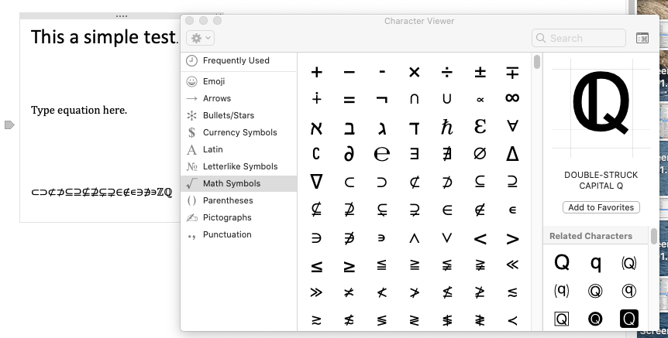The height and width of the screenshot is (338, 668).
Task: Open the gear settings dropdown
Action: click(200, 38)
